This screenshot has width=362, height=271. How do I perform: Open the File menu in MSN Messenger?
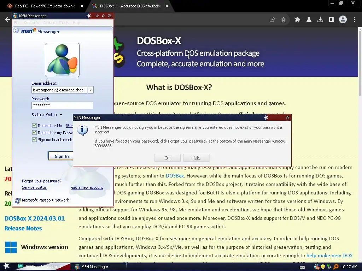(17, 23)
